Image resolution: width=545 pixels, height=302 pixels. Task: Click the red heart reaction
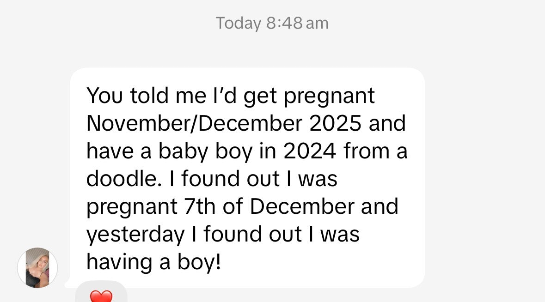pos(101,295)
